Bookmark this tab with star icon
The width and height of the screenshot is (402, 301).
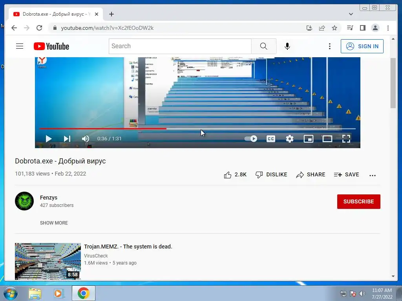pyautogui.click(x=334, y=28)
